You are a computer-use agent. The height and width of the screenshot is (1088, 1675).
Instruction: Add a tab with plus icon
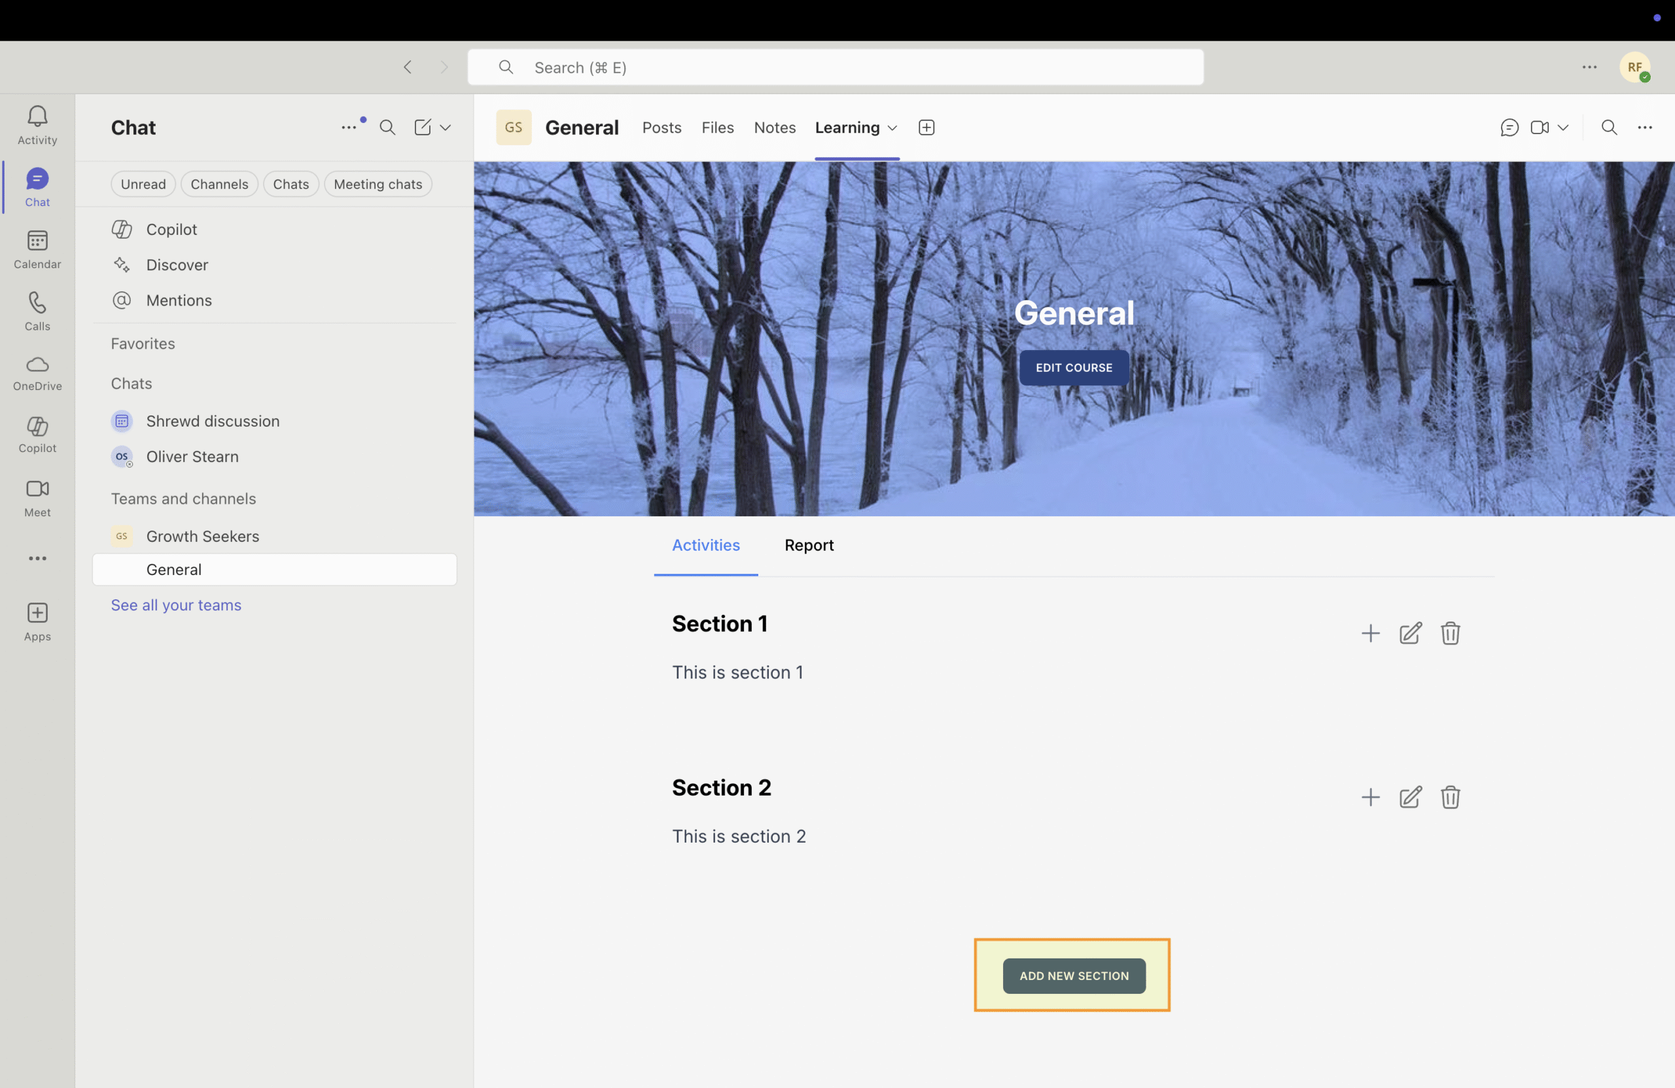coord(926,128)
